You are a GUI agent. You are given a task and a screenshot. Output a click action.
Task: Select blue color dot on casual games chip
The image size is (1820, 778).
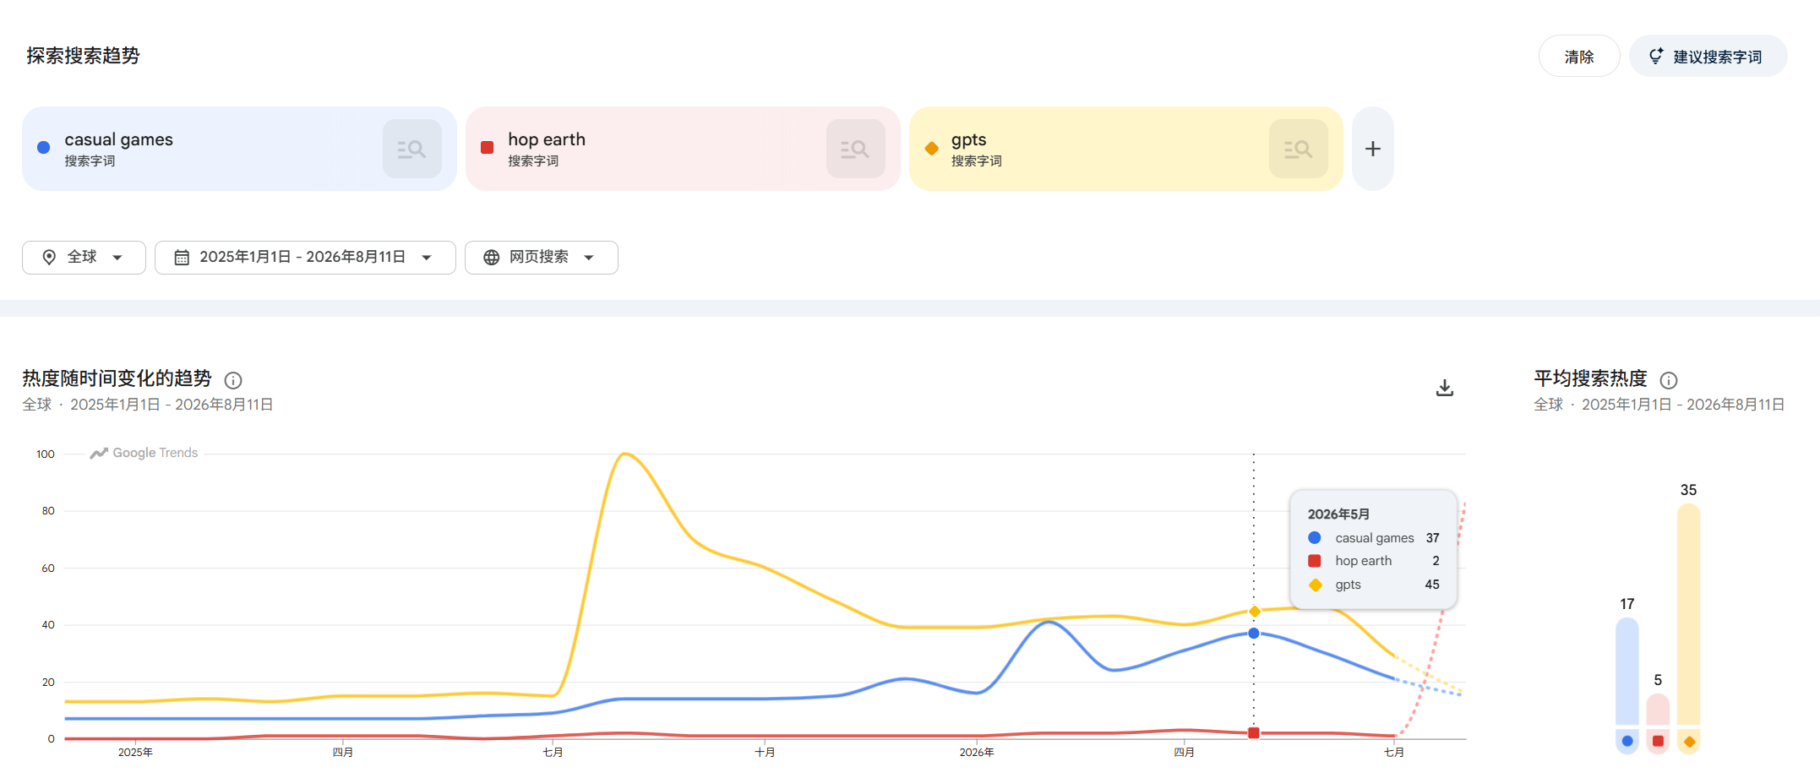44,148
